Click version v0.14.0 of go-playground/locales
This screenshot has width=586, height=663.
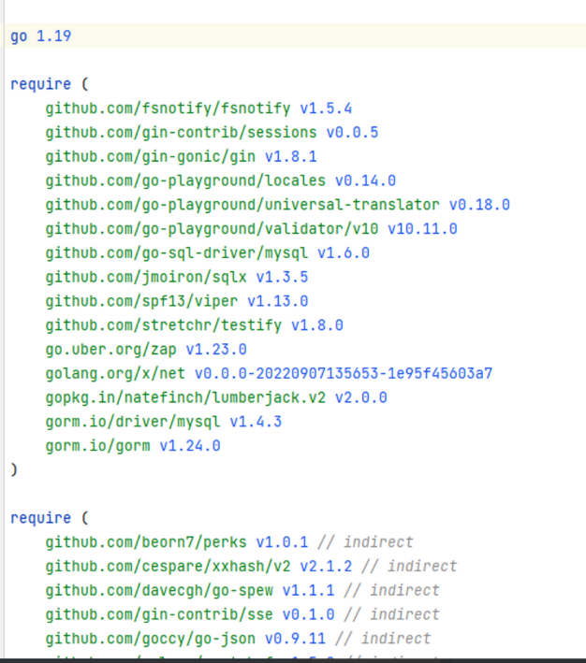[365, 180]
